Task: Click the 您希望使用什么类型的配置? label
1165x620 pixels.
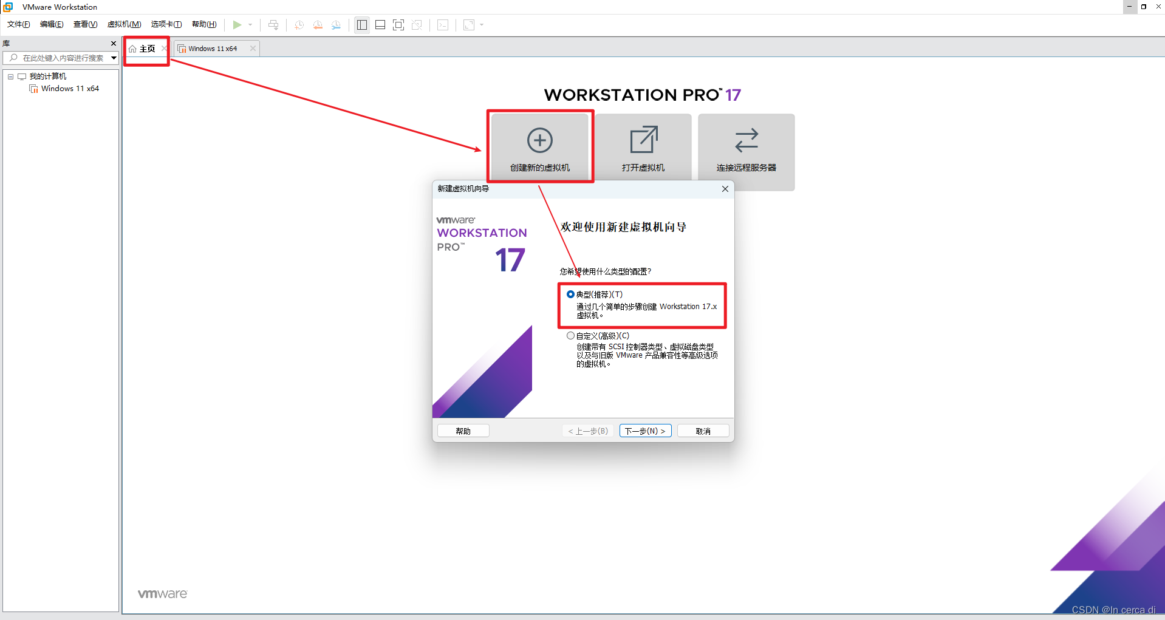Action: (x=606, y=271)
